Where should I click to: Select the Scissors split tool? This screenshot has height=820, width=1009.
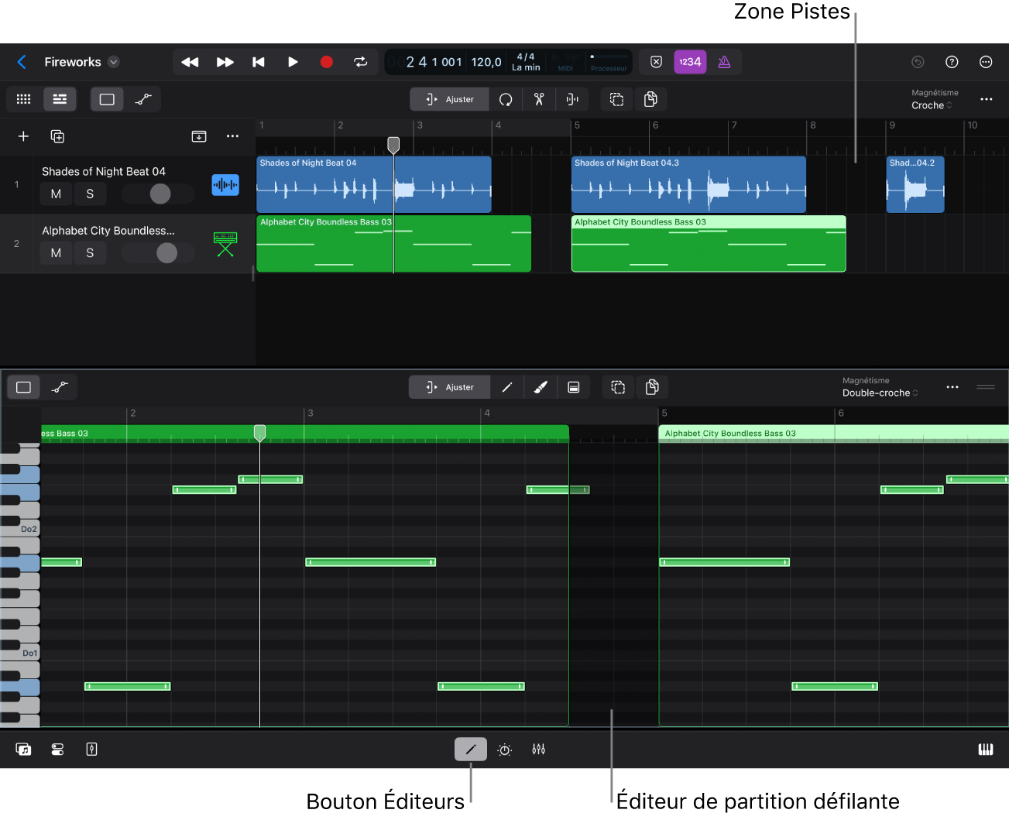coord(539,99)
